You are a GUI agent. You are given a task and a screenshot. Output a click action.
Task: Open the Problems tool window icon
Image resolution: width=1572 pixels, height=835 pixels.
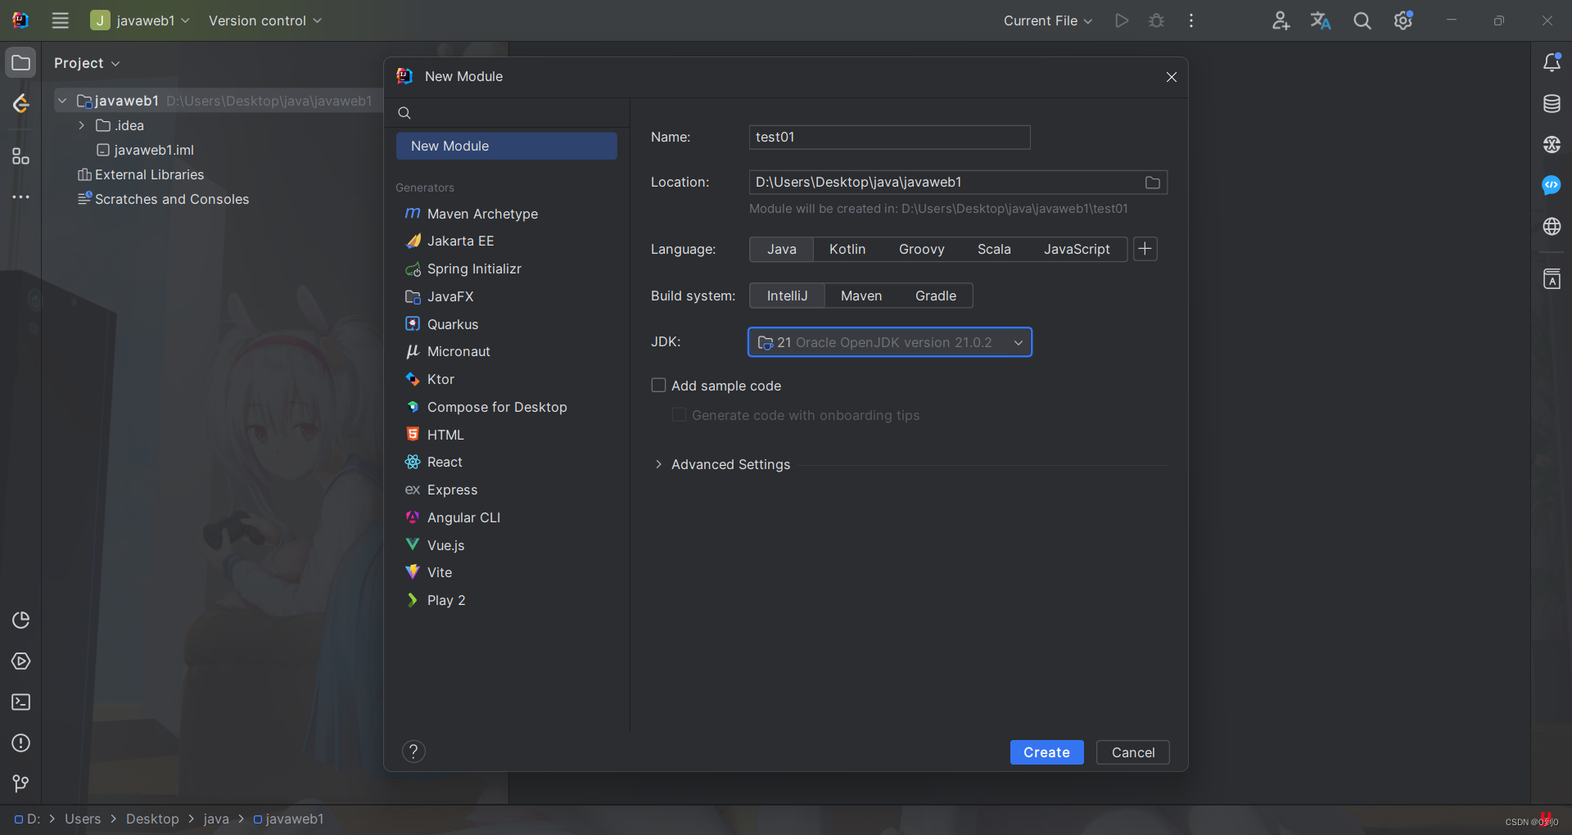21,742
